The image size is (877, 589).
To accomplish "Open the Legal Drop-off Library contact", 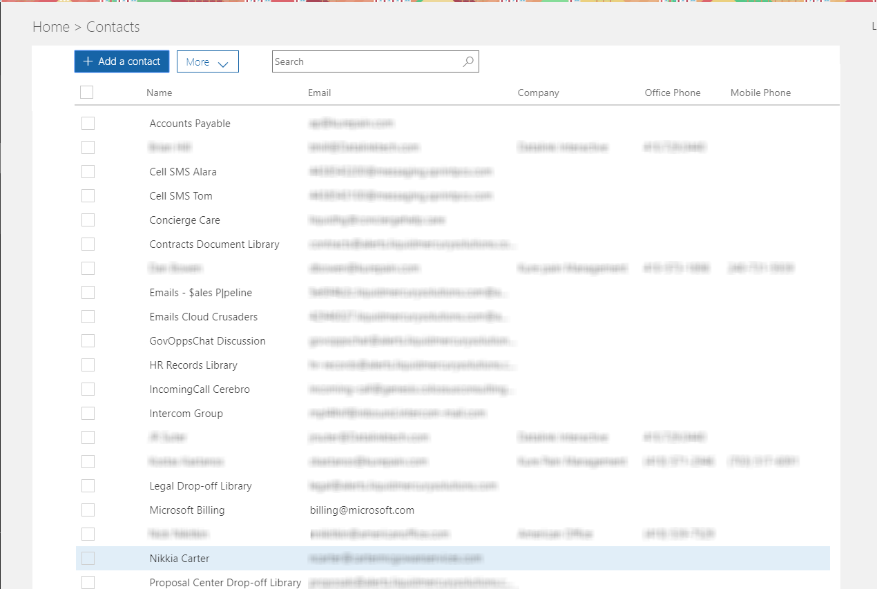I will click(201, 486).
